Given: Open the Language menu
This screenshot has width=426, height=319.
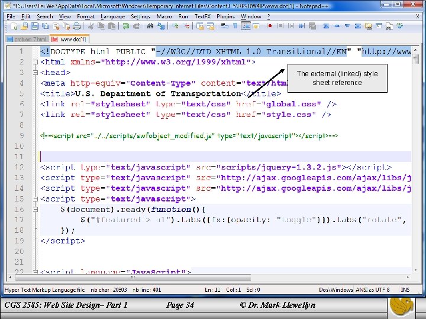Looking at the screenshot, I should (113, 17).
